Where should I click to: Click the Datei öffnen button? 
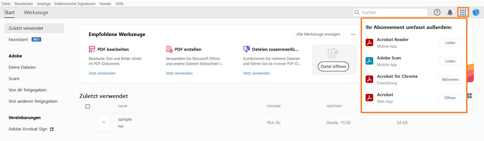(x=333, y=66)
